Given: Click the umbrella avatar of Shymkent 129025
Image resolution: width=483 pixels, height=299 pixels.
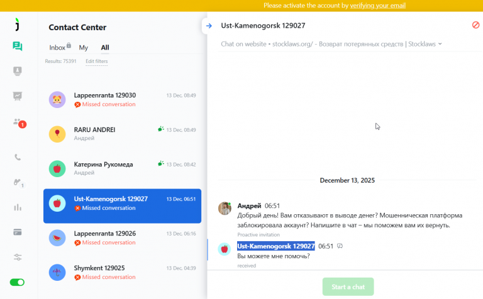Looking at the screenshot, I should 57,272.
